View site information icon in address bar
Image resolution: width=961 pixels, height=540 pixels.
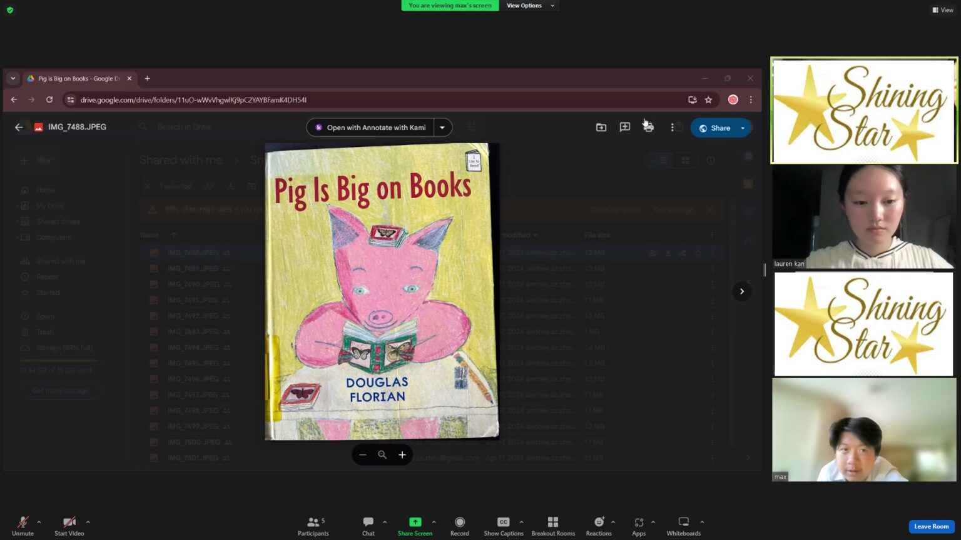71,100
